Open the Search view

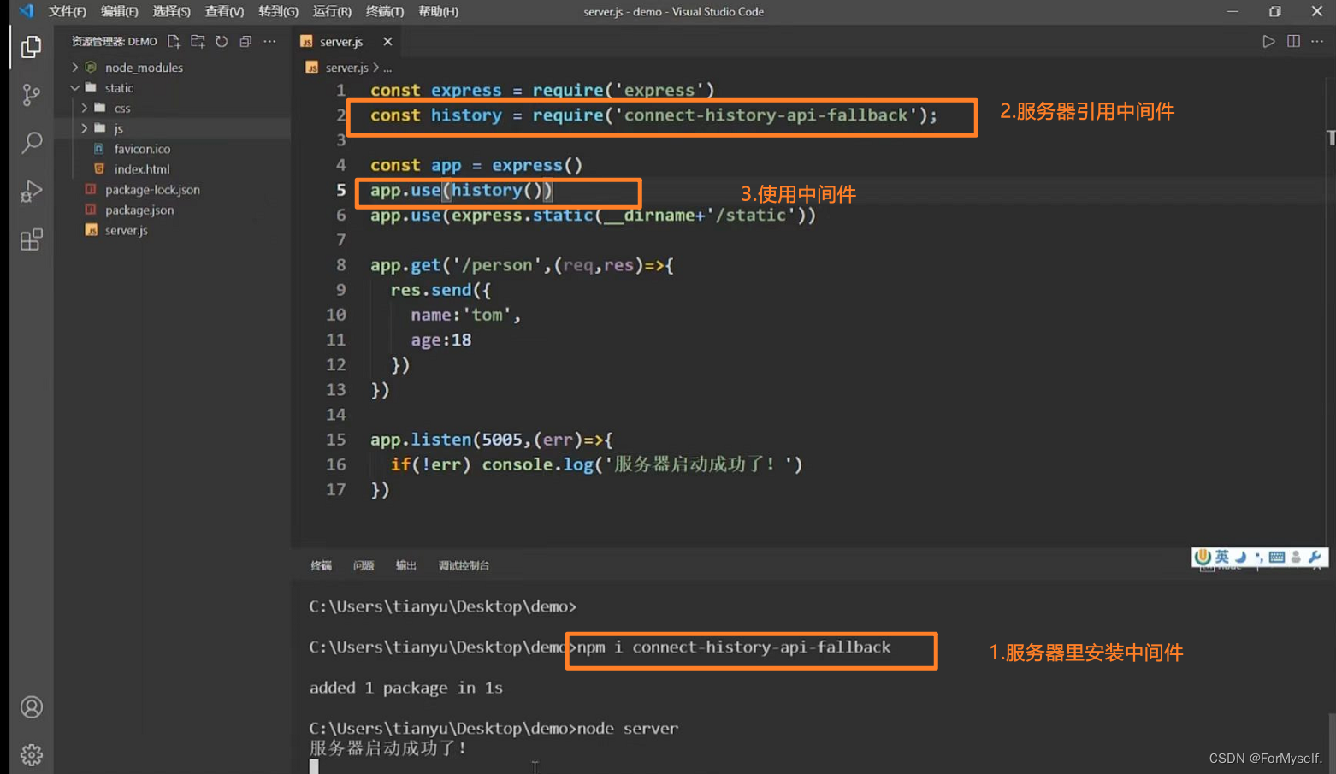click(31, 142)
